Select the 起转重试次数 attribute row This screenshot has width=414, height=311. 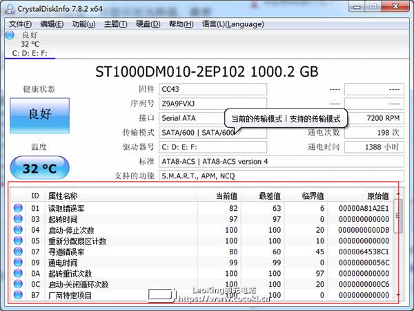(201, 273)
